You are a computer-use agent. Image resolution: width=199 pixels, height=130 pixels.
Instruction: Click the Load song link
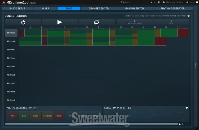pyautogui.click(x=129, y=16)
